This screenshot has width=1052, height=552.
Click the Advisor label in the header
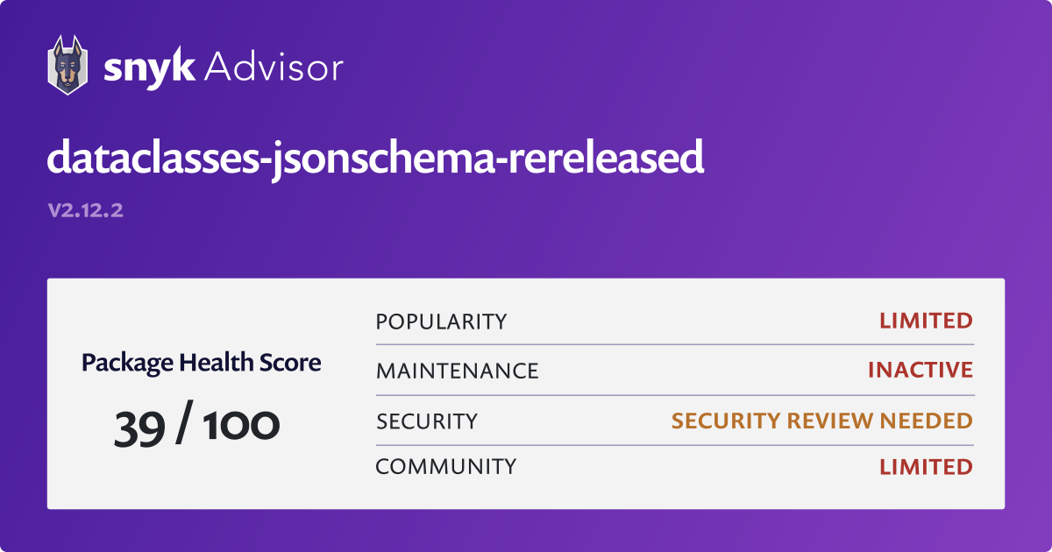[x=273, y=67]
